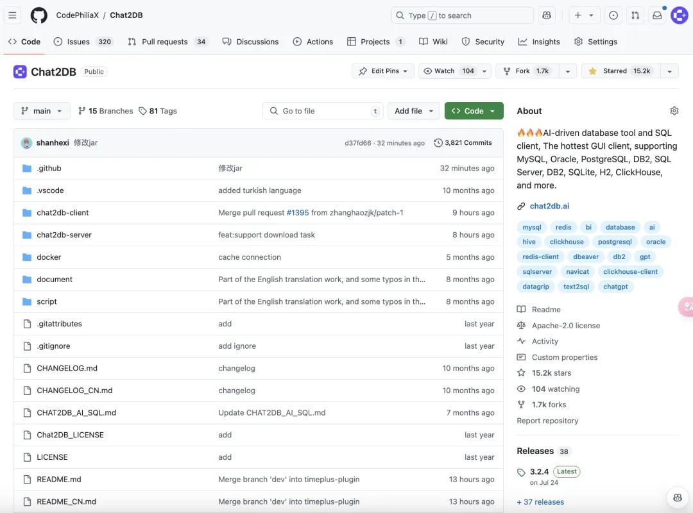Viewport: 693px width, 513px height.
Task: Open the Edit Pins dropdown
Action: 382,71
